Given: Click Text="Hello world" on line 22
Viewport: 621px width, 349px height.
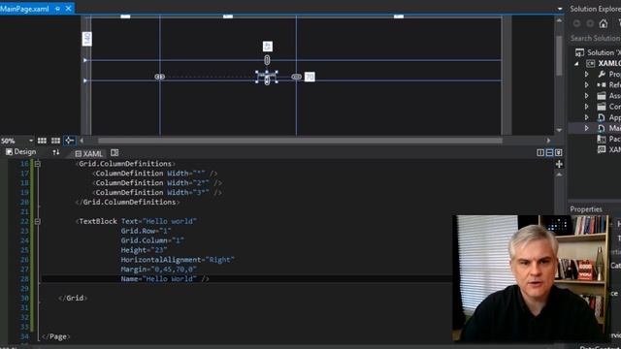Looking at the screenshot, I should tap(159, 221).
